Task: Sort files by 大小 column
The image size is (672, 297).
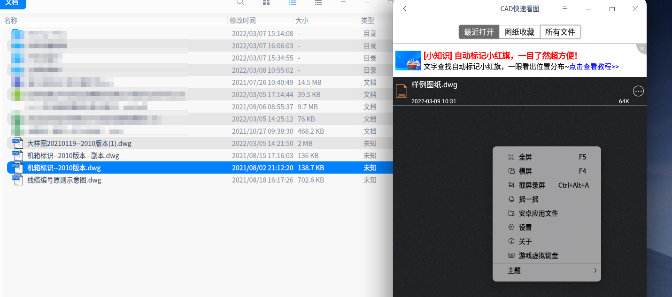Action: (301, 21)
